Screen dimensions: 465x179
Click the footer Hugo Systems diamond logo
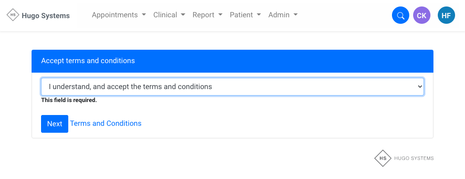pyautogui.click(x=382, y=158)
